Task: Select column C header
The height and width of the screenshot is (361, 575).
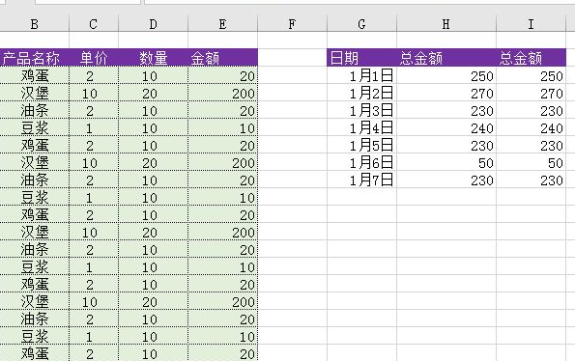Action: (94, 24)
